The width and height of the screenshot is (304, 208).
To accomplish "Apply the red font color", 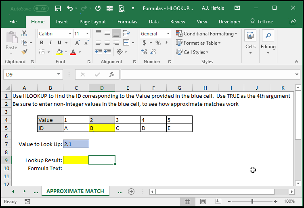I will (x=73, y=52).
